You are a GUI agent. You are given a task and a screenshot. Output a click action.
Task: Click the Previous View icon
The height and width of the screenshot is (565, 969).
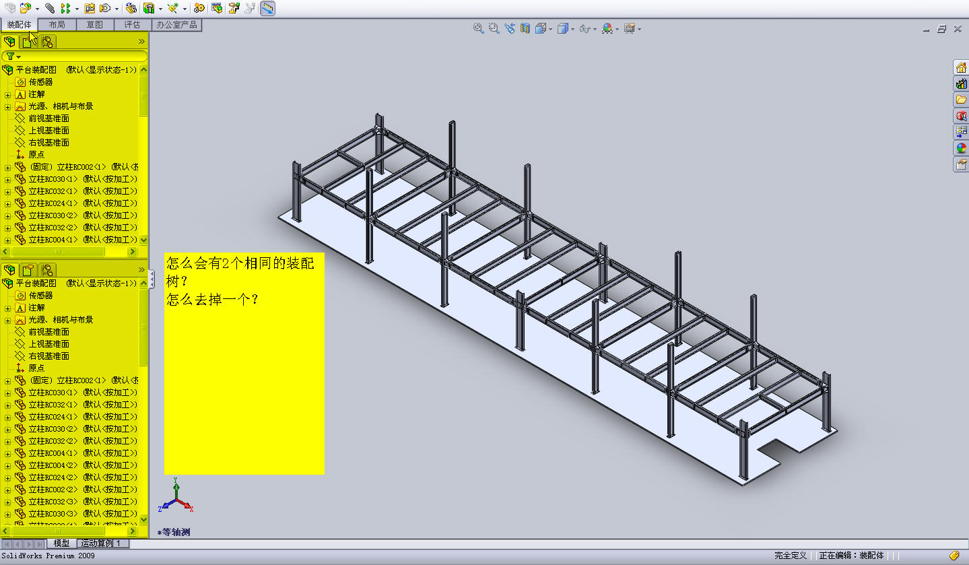tap(509, 28)
